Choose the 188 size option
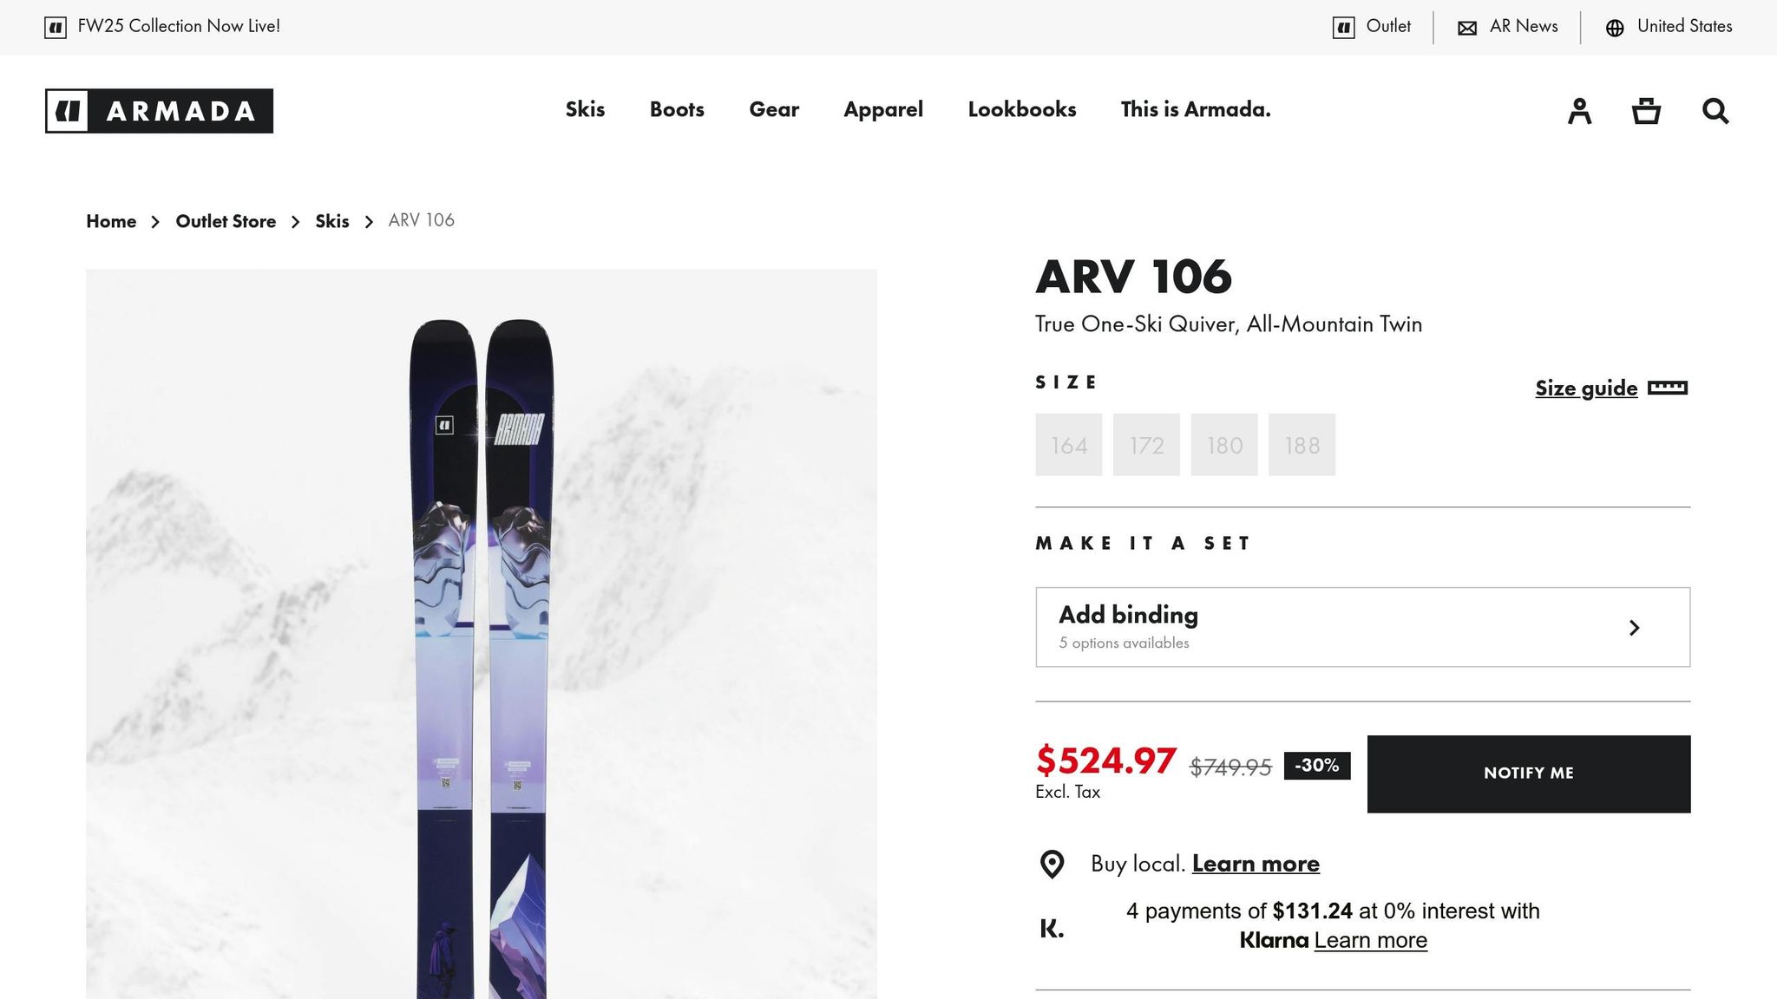Screen dimensions: 1777x999 [x=1302, y=445]
